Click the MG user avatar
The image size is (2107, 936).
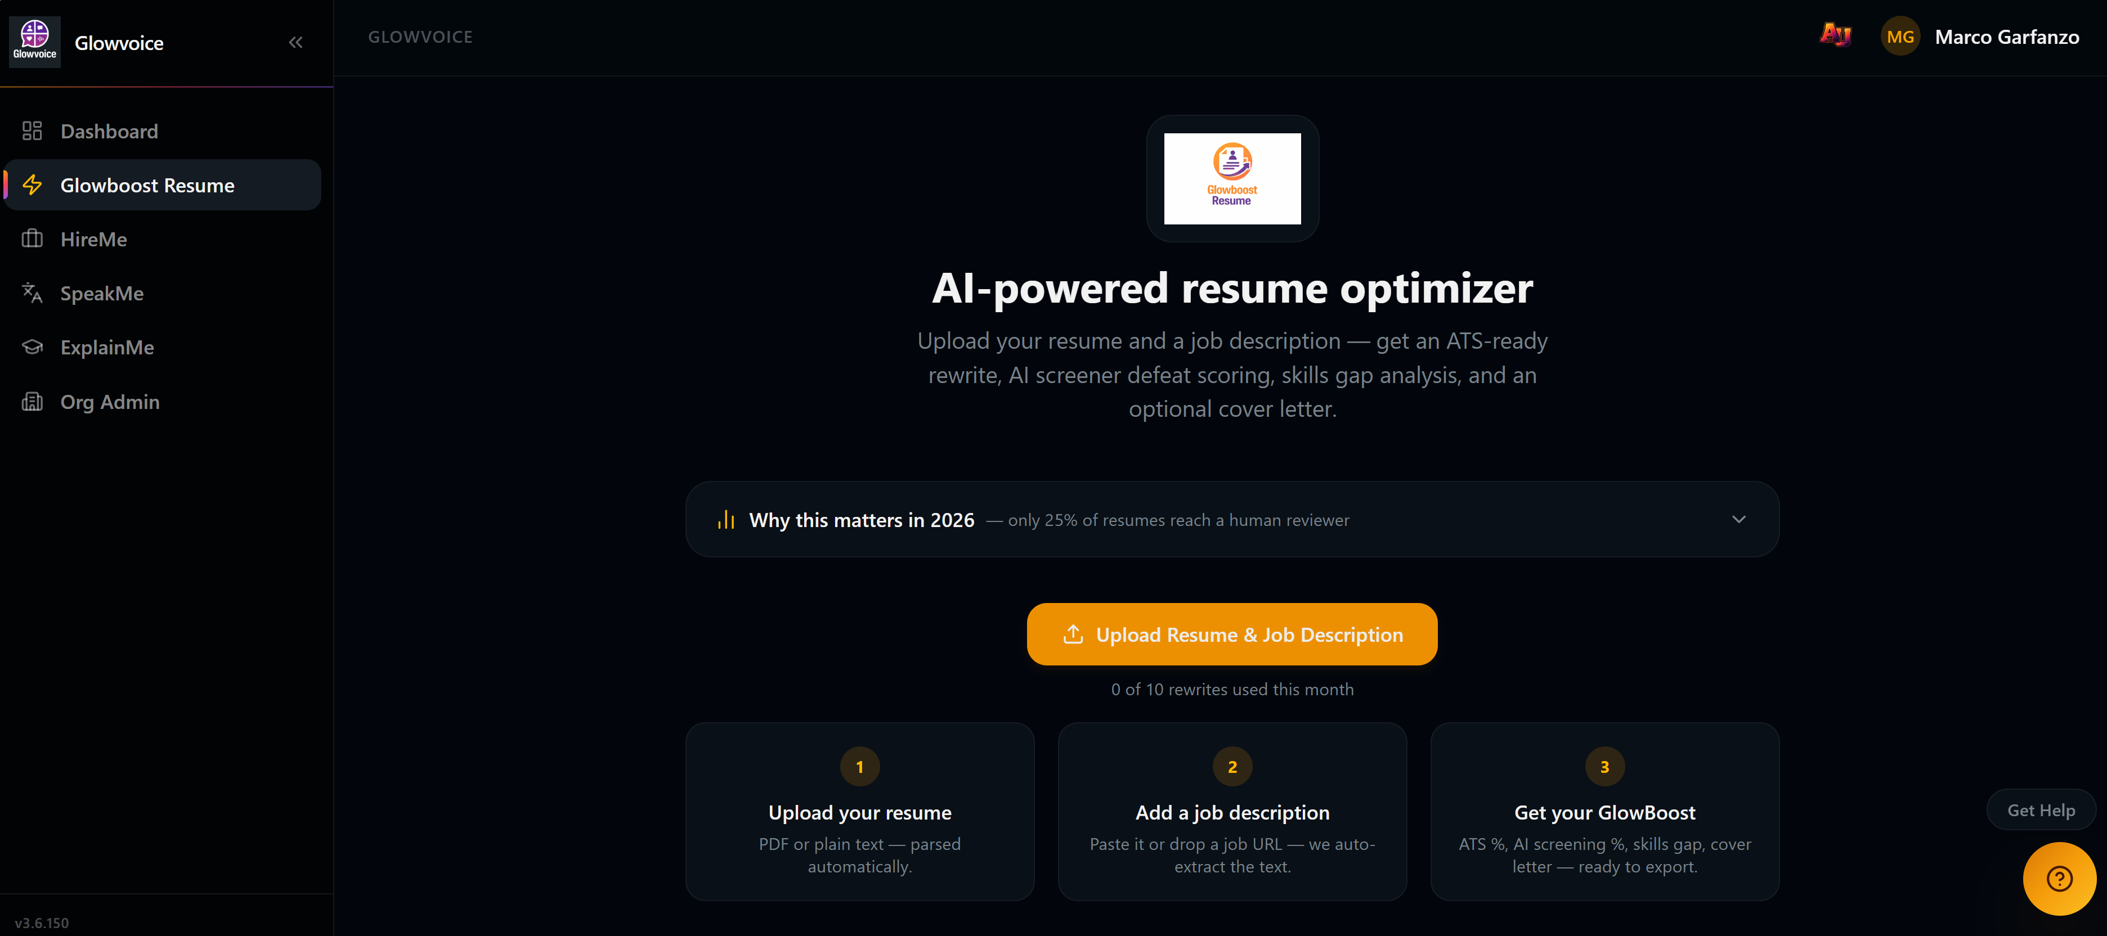1900,37
